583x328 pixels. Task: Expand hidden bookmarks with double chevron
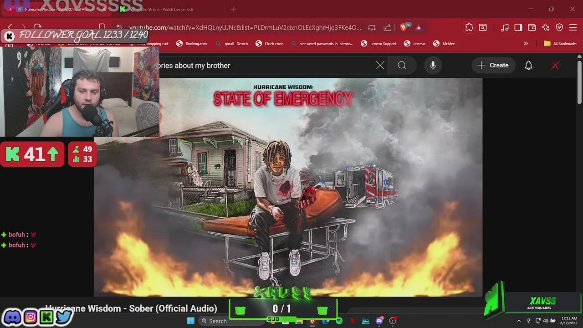526,44
